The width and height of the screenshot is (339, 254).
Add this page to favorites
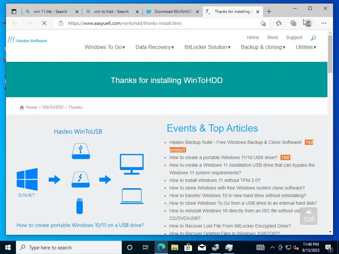(x=263, y=23)
